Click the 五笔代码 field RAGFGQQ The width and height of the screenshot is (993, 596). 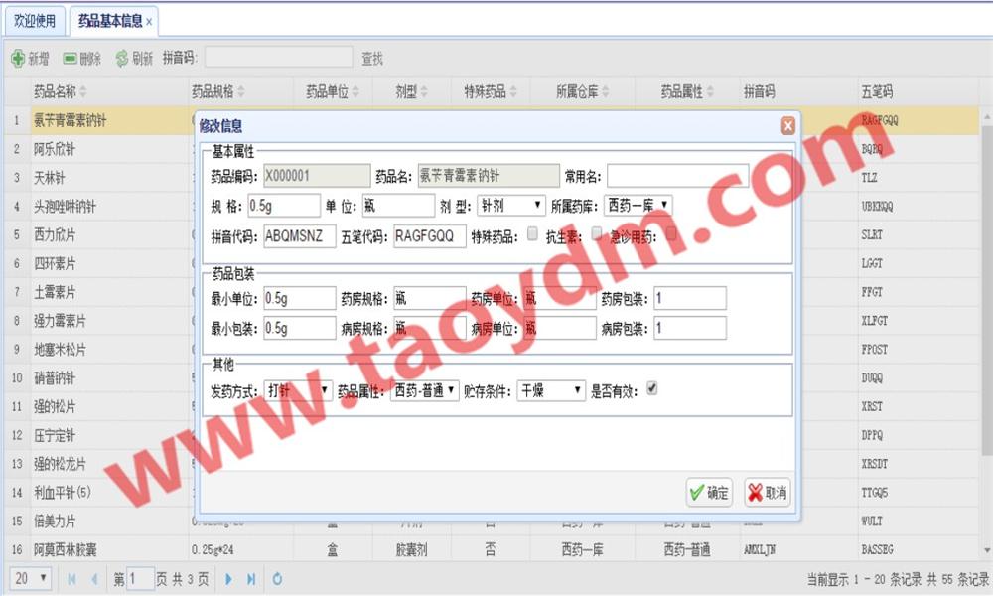[x=429, y=236]
